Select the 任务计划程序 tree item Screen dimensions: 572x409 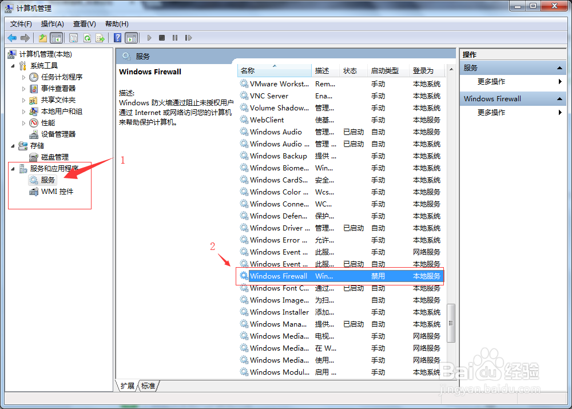pos(62,77)
